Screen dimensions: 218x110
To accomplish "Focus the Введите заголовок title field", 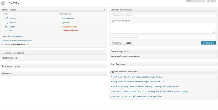I will click(163, 15).
